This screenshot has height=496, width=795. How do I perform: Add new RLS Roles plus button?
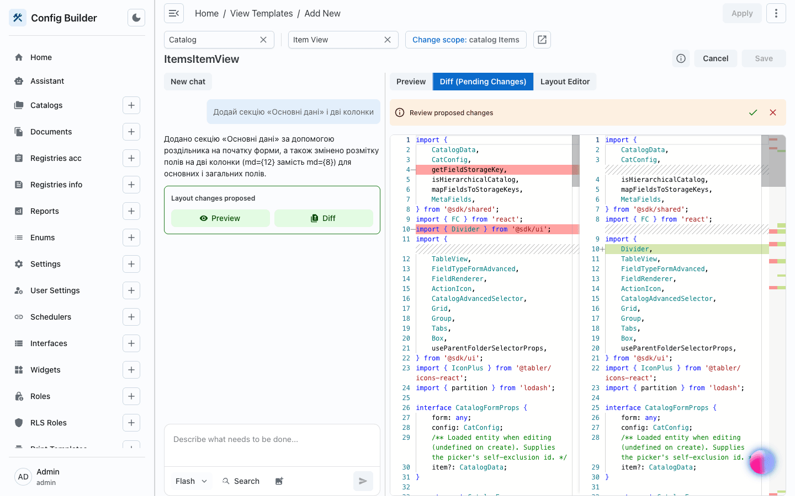point(131,423)
